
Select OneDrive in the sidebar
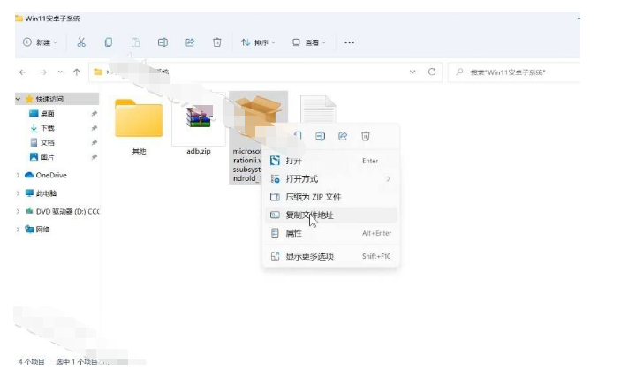(x=46, y=175)
